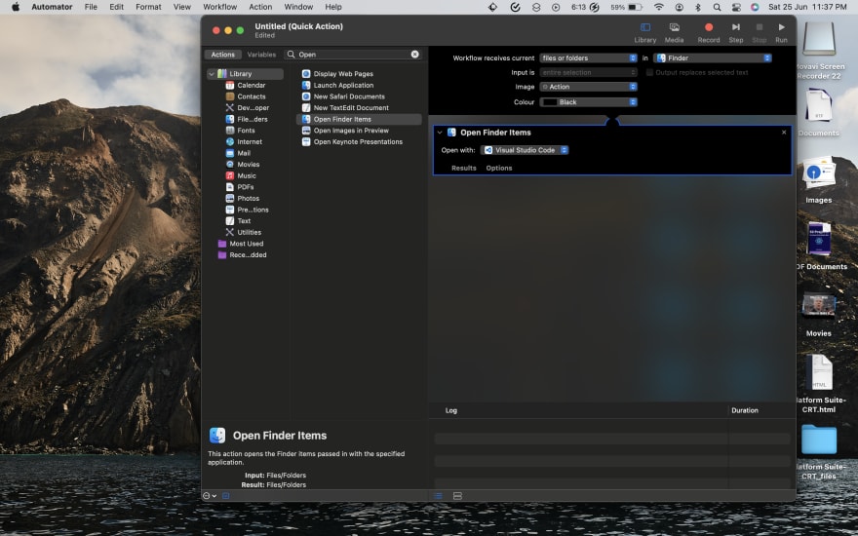Open Control Centre in menu bar
Image resolution: width=858 pixels, height=536 pixels.
point(736,7)
